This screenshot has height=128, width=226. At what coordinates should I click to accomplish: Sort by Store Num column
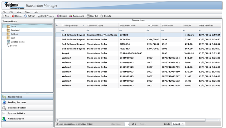point(171,26)
